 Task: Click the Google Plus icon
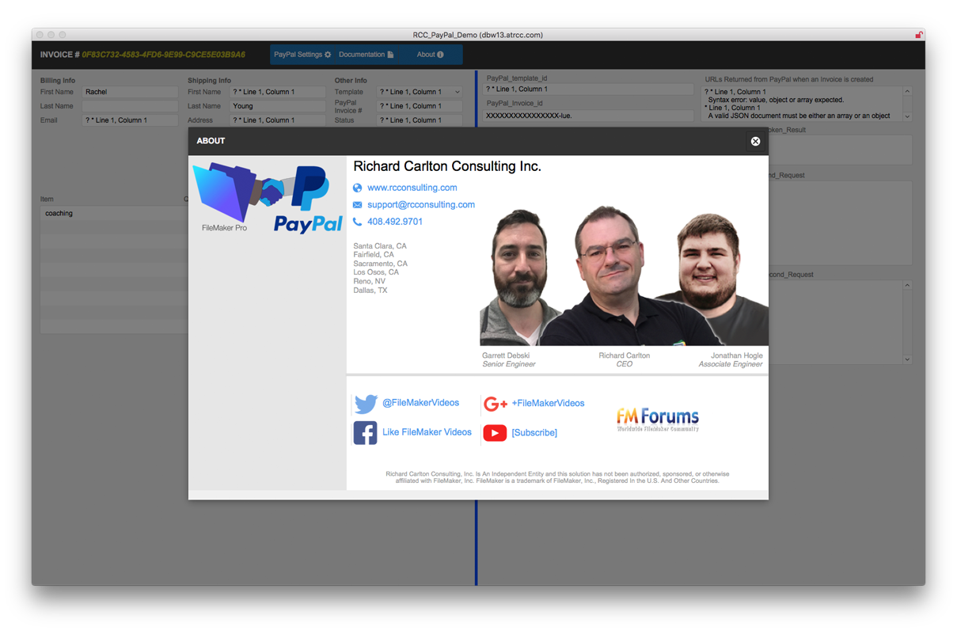point(496,404)
